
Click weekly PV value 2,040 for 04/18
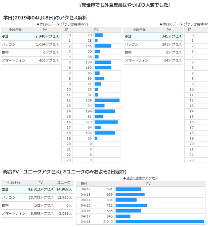[108, 222]
